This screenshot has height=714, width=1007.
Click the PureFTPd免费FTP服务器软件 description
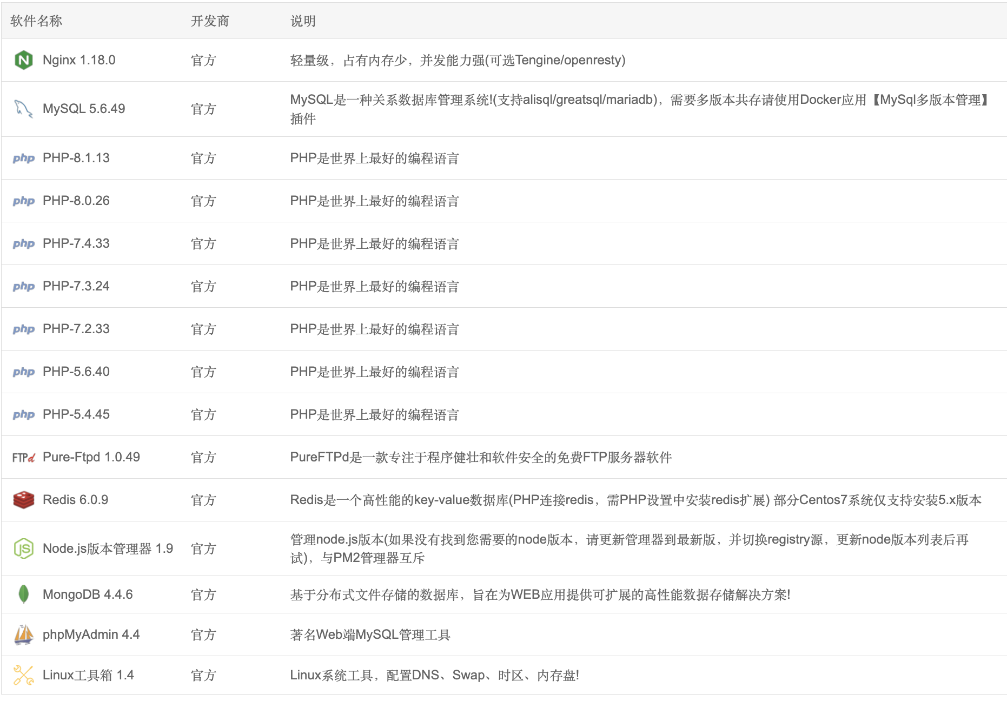[x=481, y=457]
